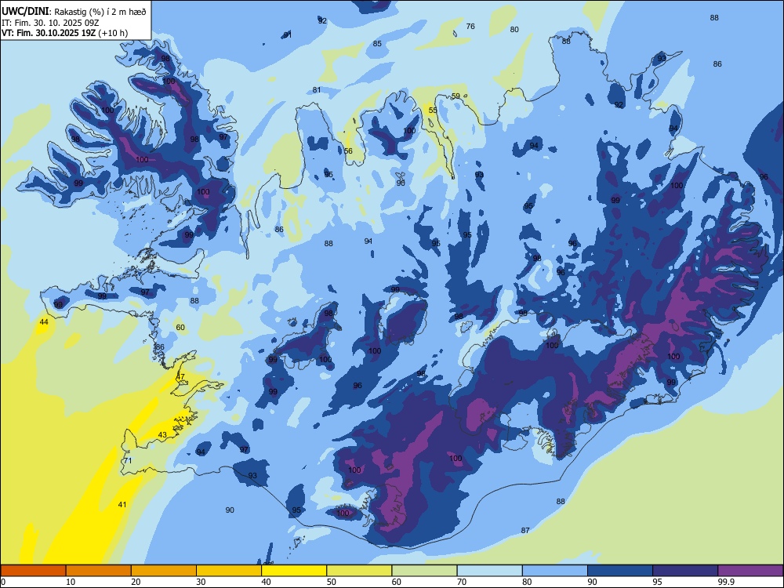Click the '47' humidity value on the map
Screen dimensions: 784x588
pos(180,376)
